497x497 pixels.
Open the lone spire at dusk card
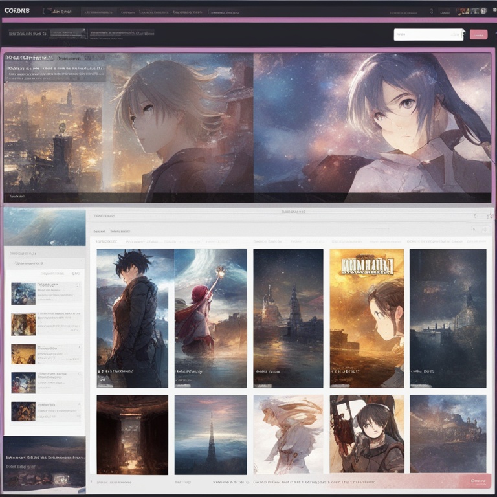(x=210, y=435)
